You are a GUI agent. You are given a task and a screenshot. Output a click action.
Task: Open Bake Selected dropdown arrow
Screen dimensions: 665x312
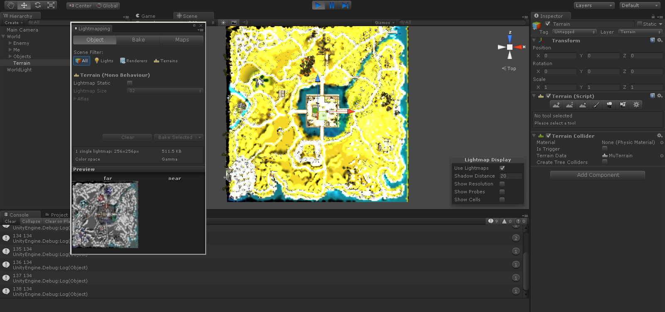click(x=199, y=137)
